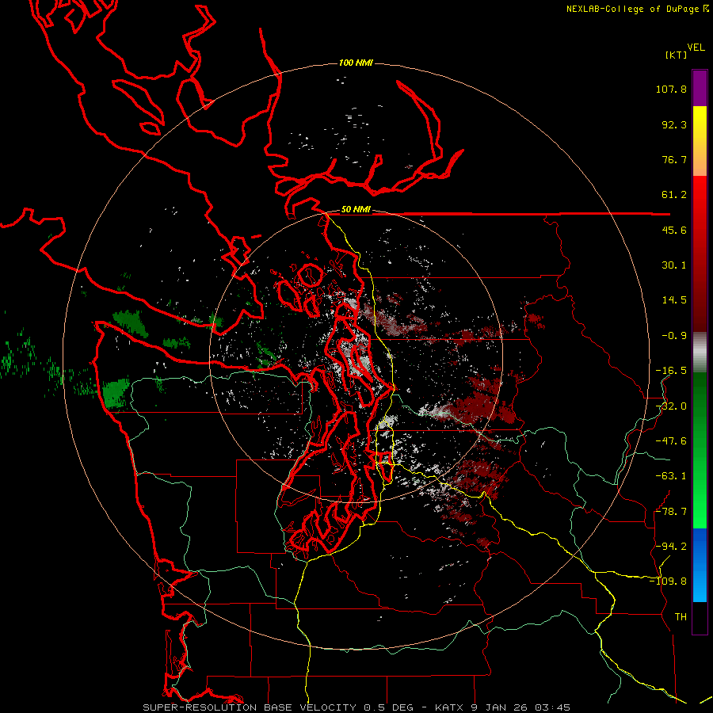Image resolution: width=713 pixels, height=713 pixels.
Task: Click the 100 NMI range ring label
Action: pos(356,63)
